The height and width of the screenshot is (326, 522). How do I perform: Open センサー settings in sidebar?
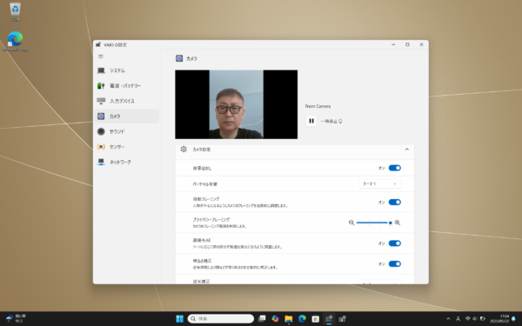(126, 147)
